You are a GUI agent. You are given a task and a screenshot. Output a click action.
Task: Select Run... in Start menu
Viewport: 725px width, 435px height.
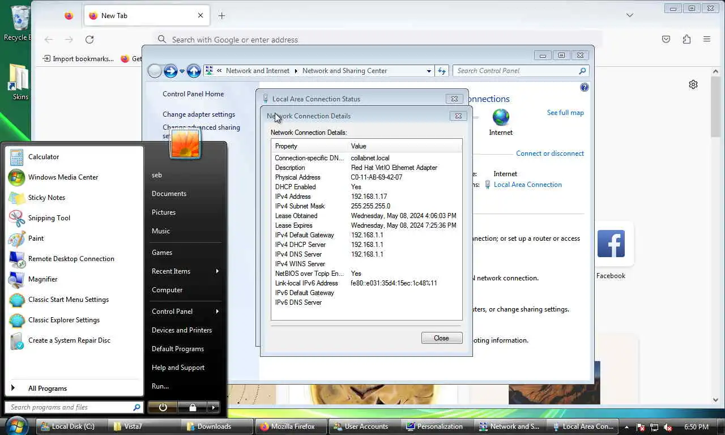tap(160, 386)
